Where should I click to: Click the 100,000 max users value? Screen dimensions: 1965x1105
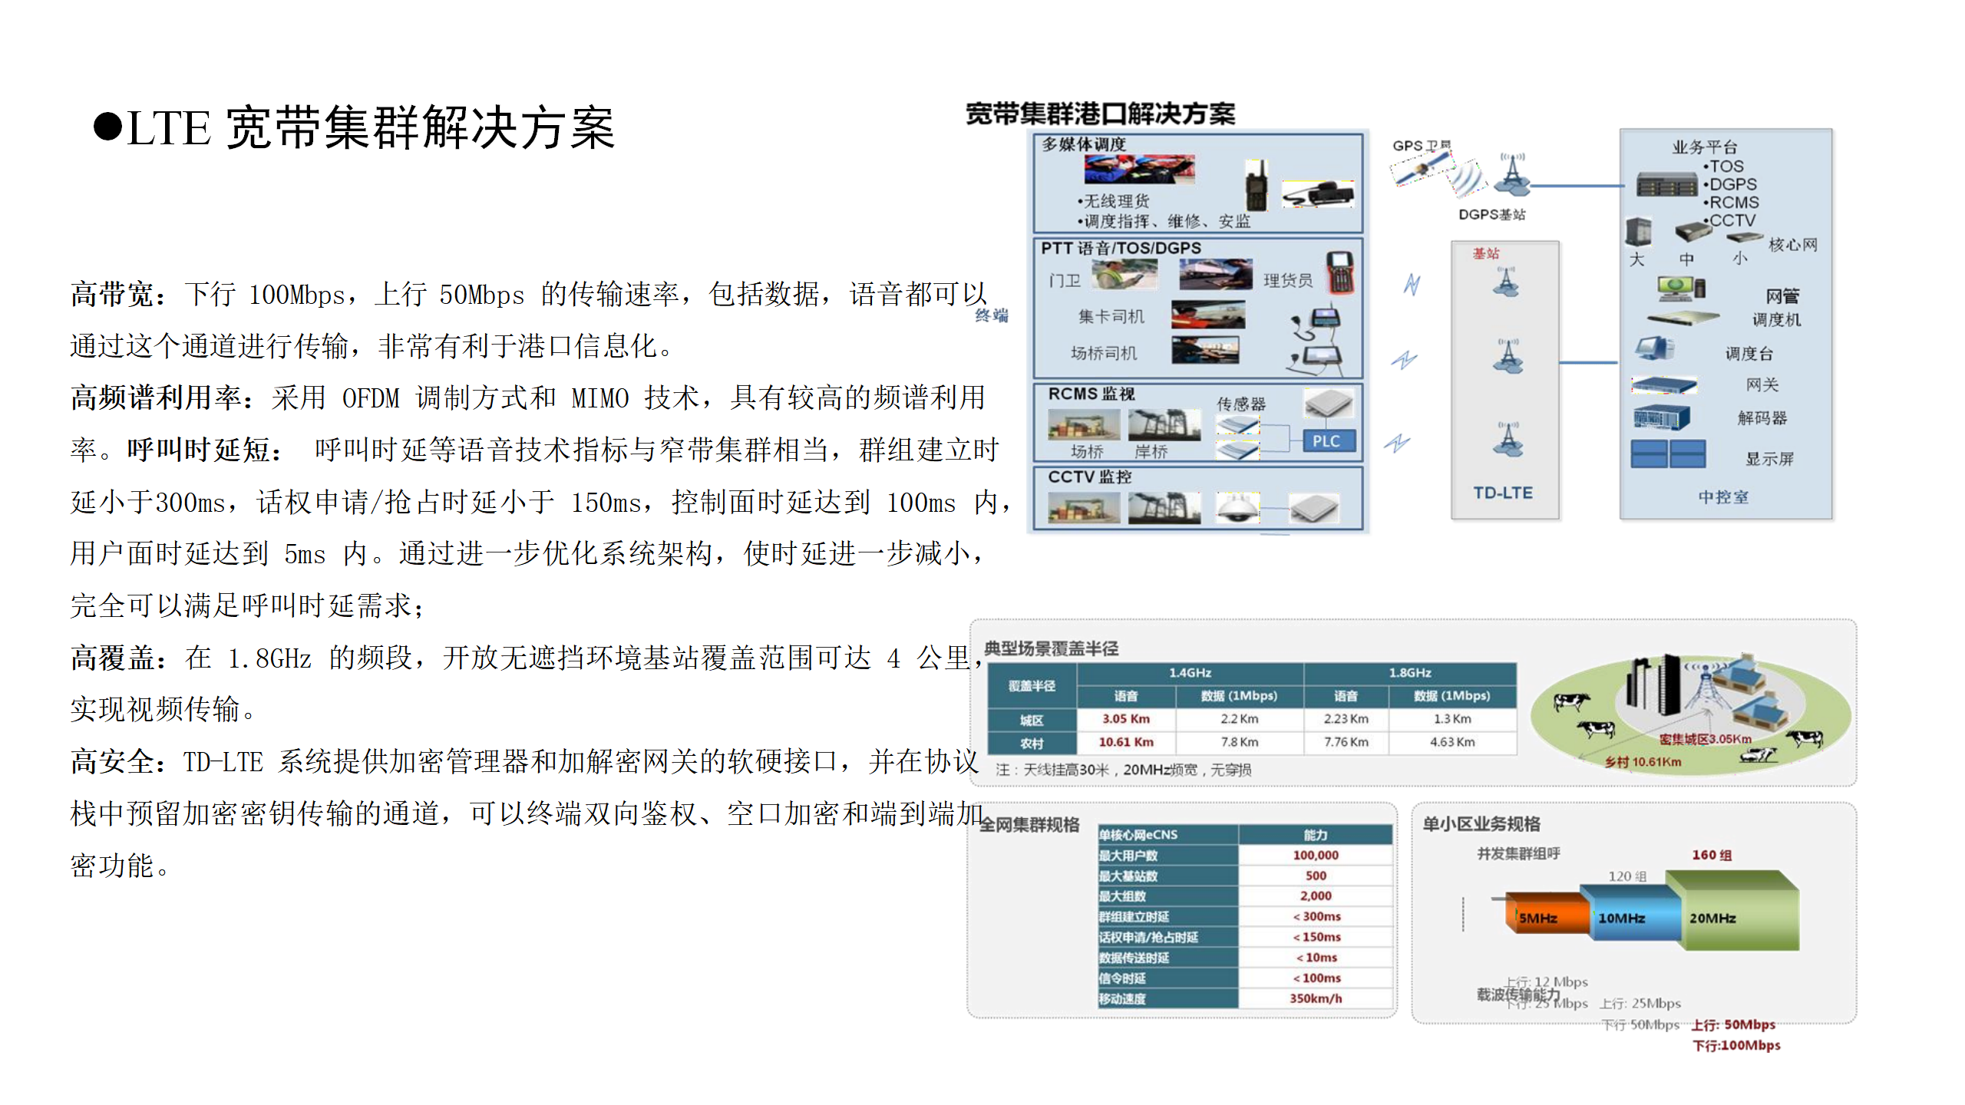coord(1315,855)
